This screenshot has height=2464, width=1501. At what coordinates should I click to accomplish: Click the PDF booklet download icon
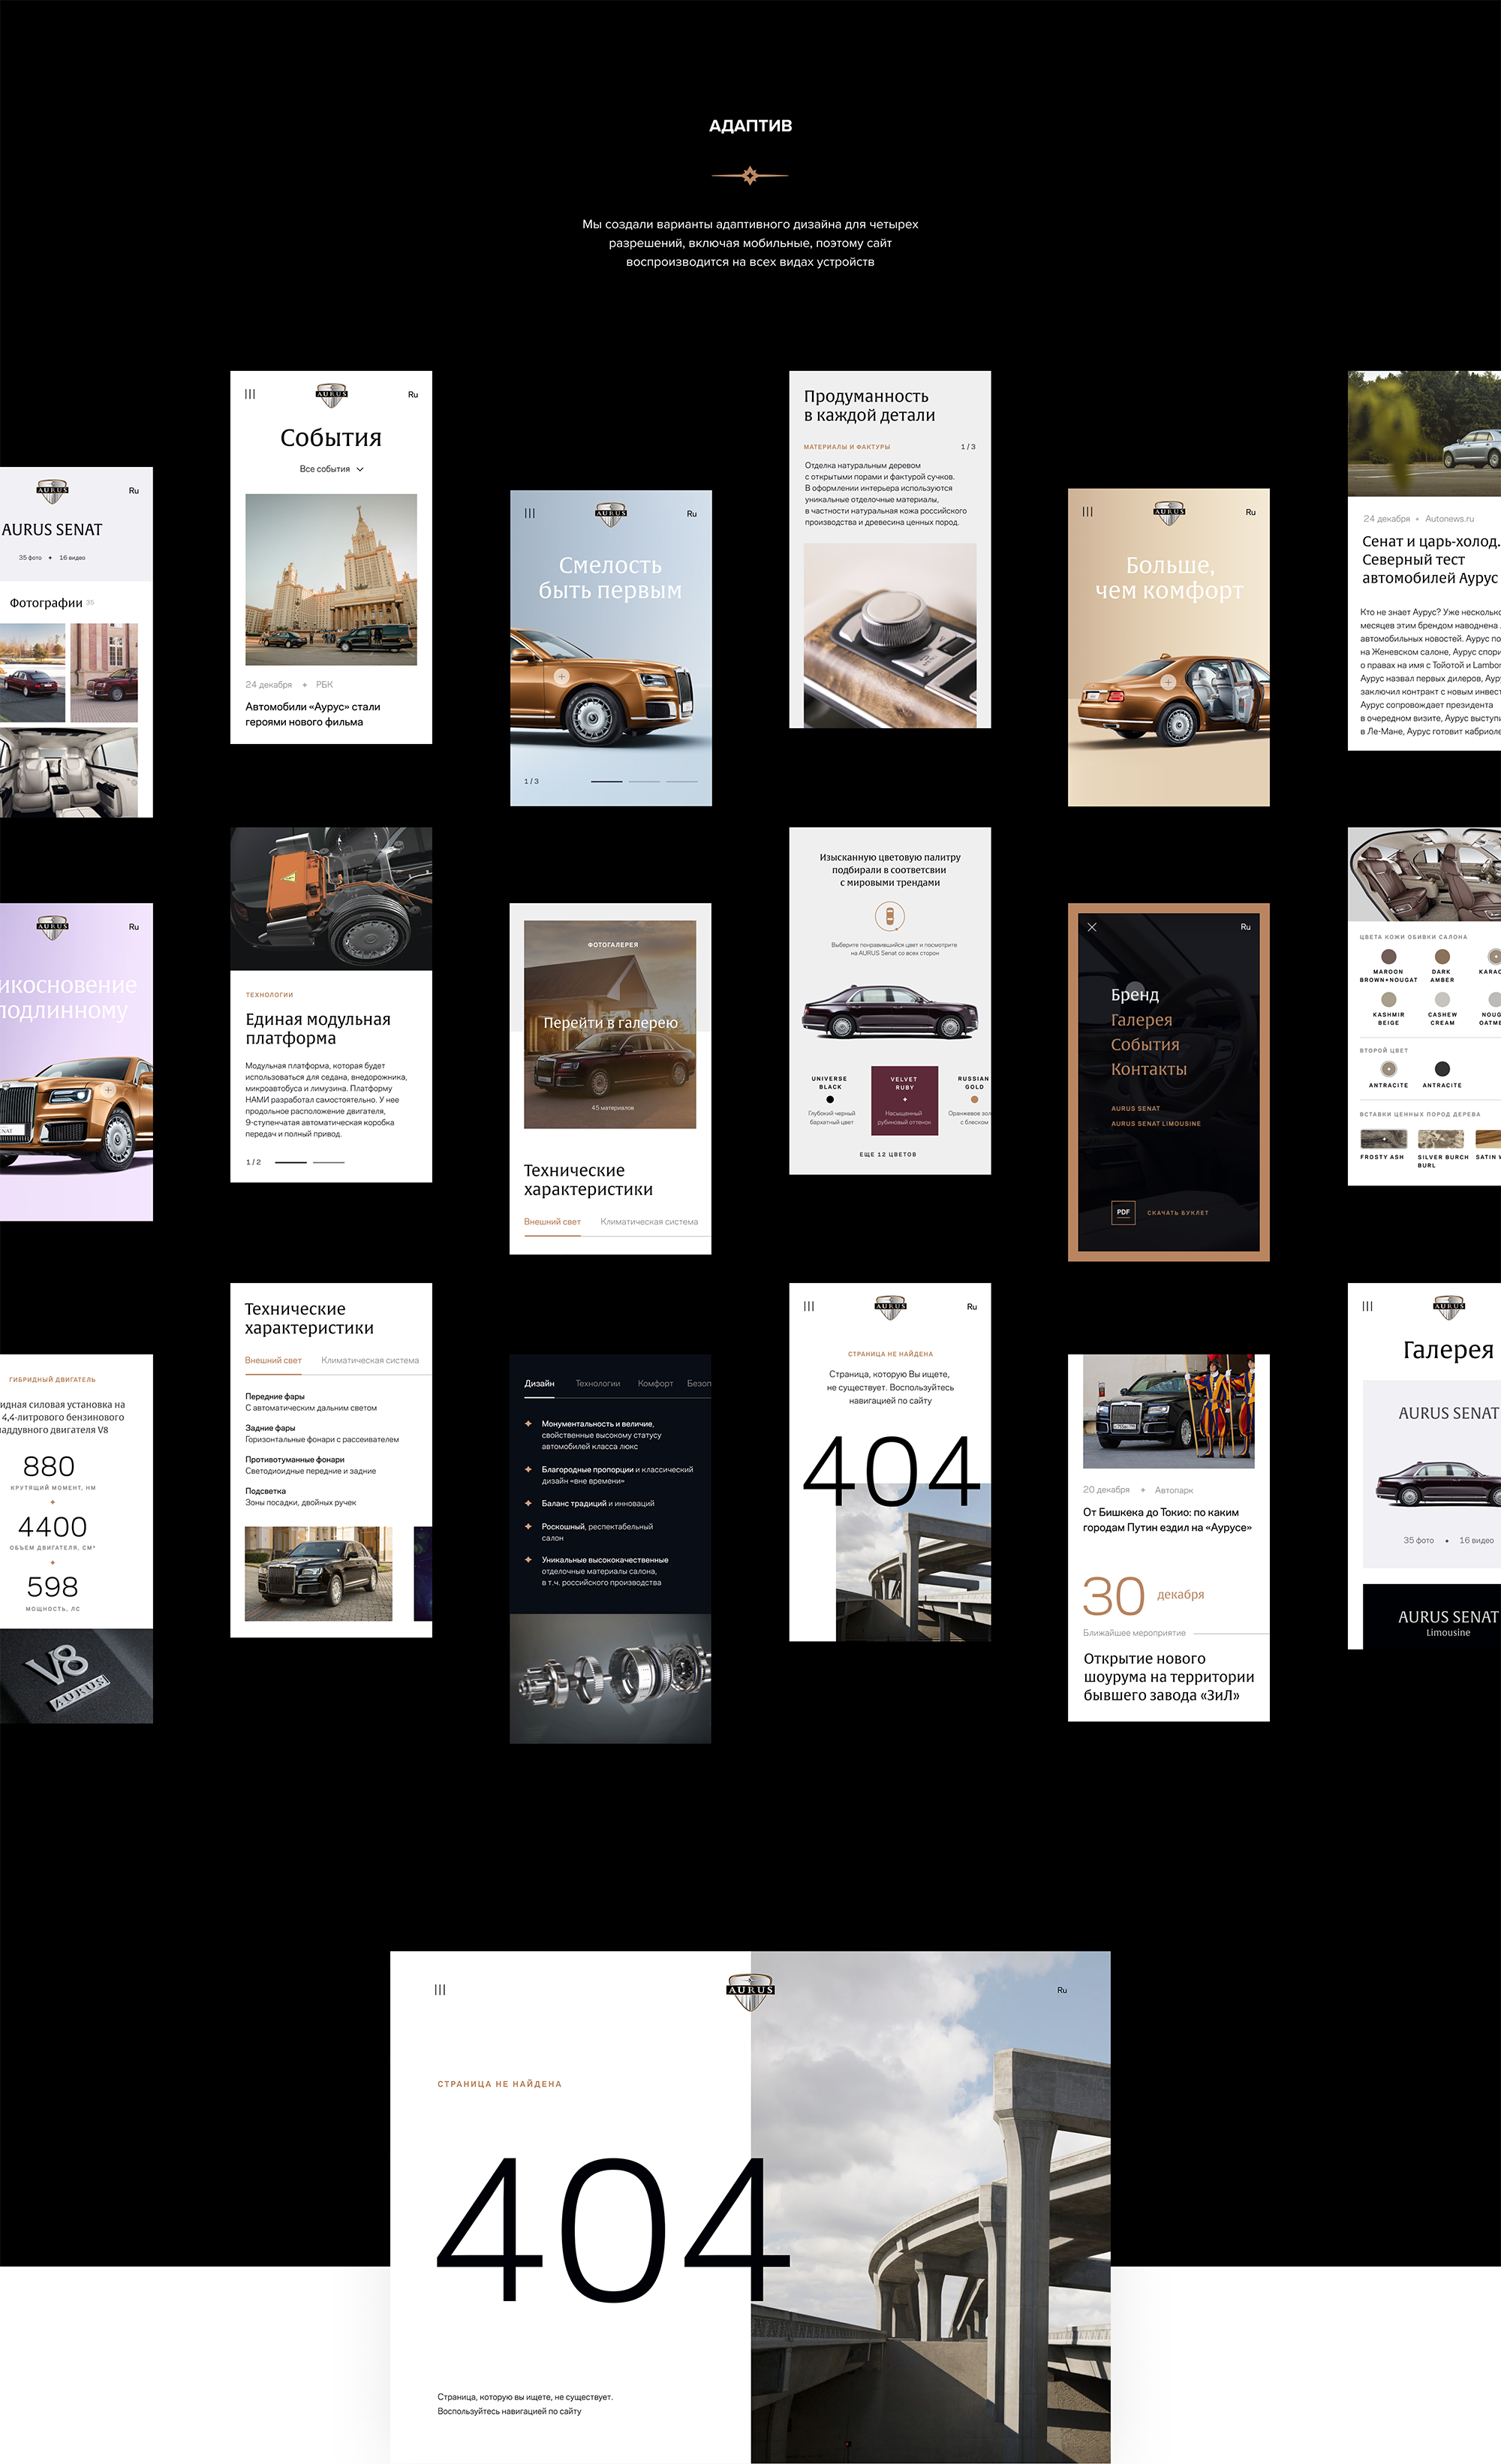coord(1123,1212)
